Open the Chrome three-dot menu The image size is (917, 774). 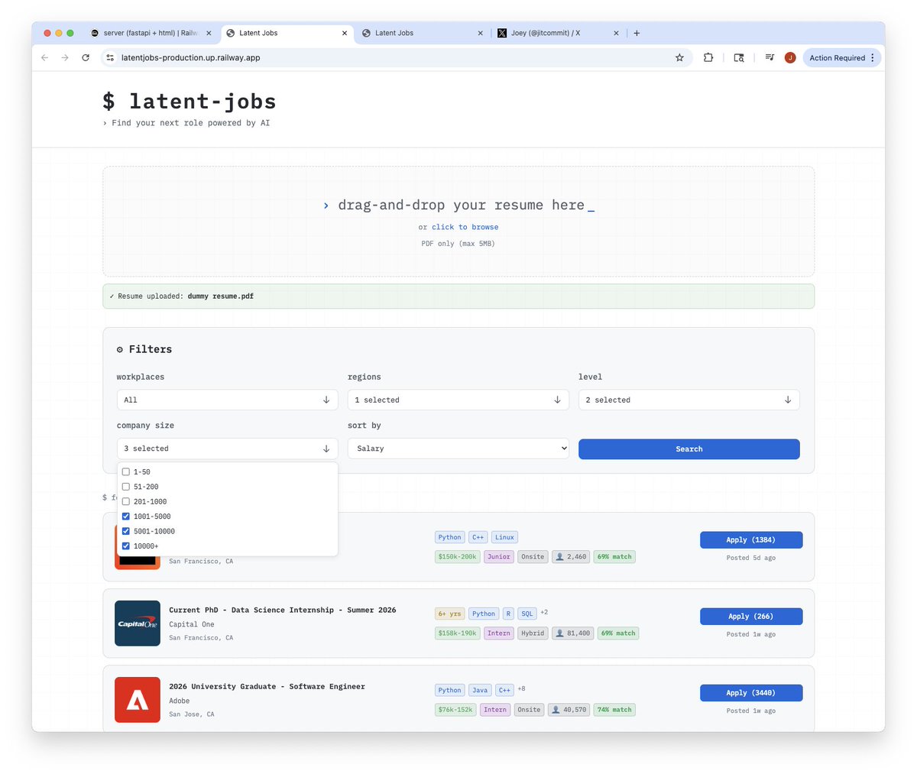[x=873, y=57]
